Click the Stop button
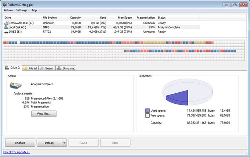This screenshot has width=250, height=157. [115, 143]
